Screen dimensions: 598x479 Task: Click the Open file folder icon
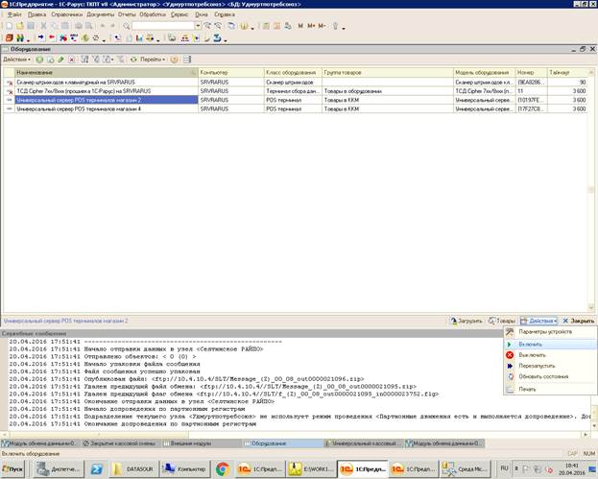(20, 26)
